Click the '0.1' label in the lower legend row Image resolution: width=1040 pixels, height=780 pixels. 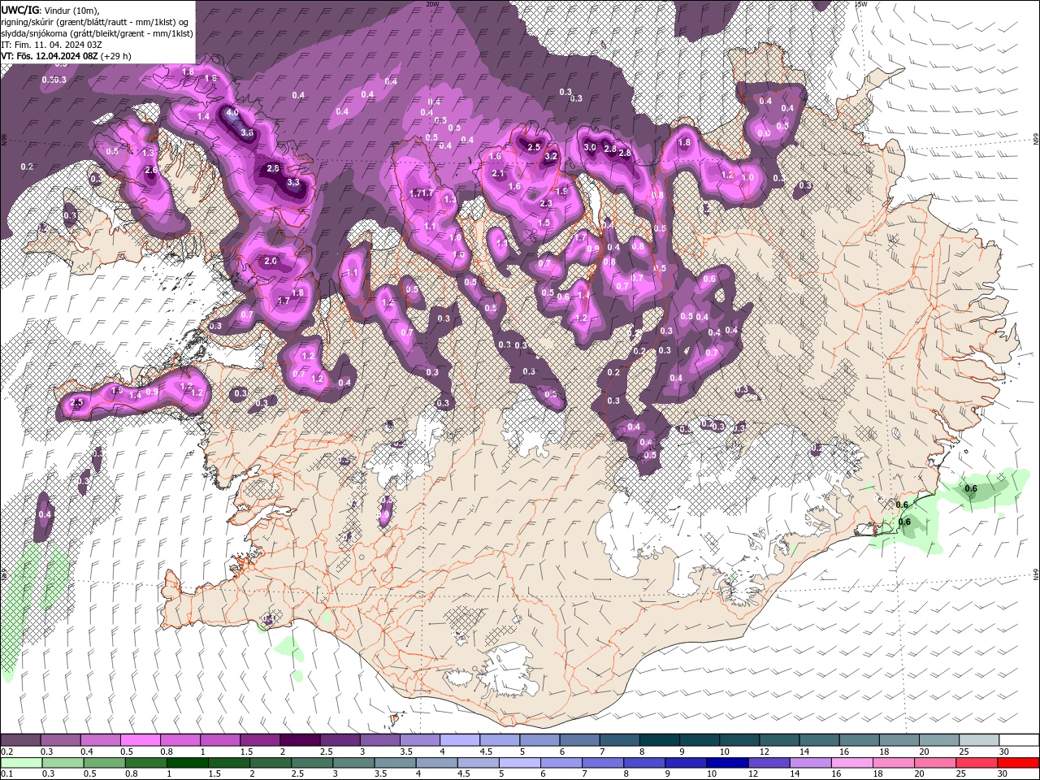coord(6,774)
